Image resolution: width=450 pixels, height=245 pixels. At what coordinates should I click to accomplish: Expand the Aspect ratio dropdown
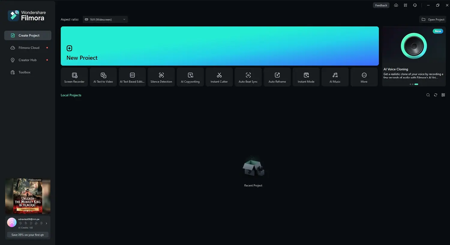[105, 20]
